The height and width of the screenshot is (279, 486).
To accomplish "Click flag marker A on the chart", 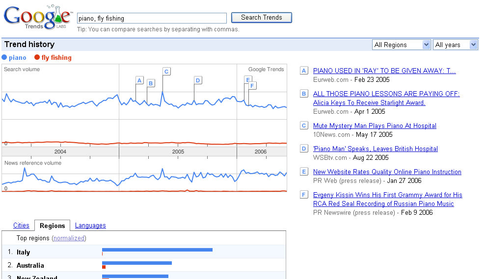I will (x=139, y=80).
